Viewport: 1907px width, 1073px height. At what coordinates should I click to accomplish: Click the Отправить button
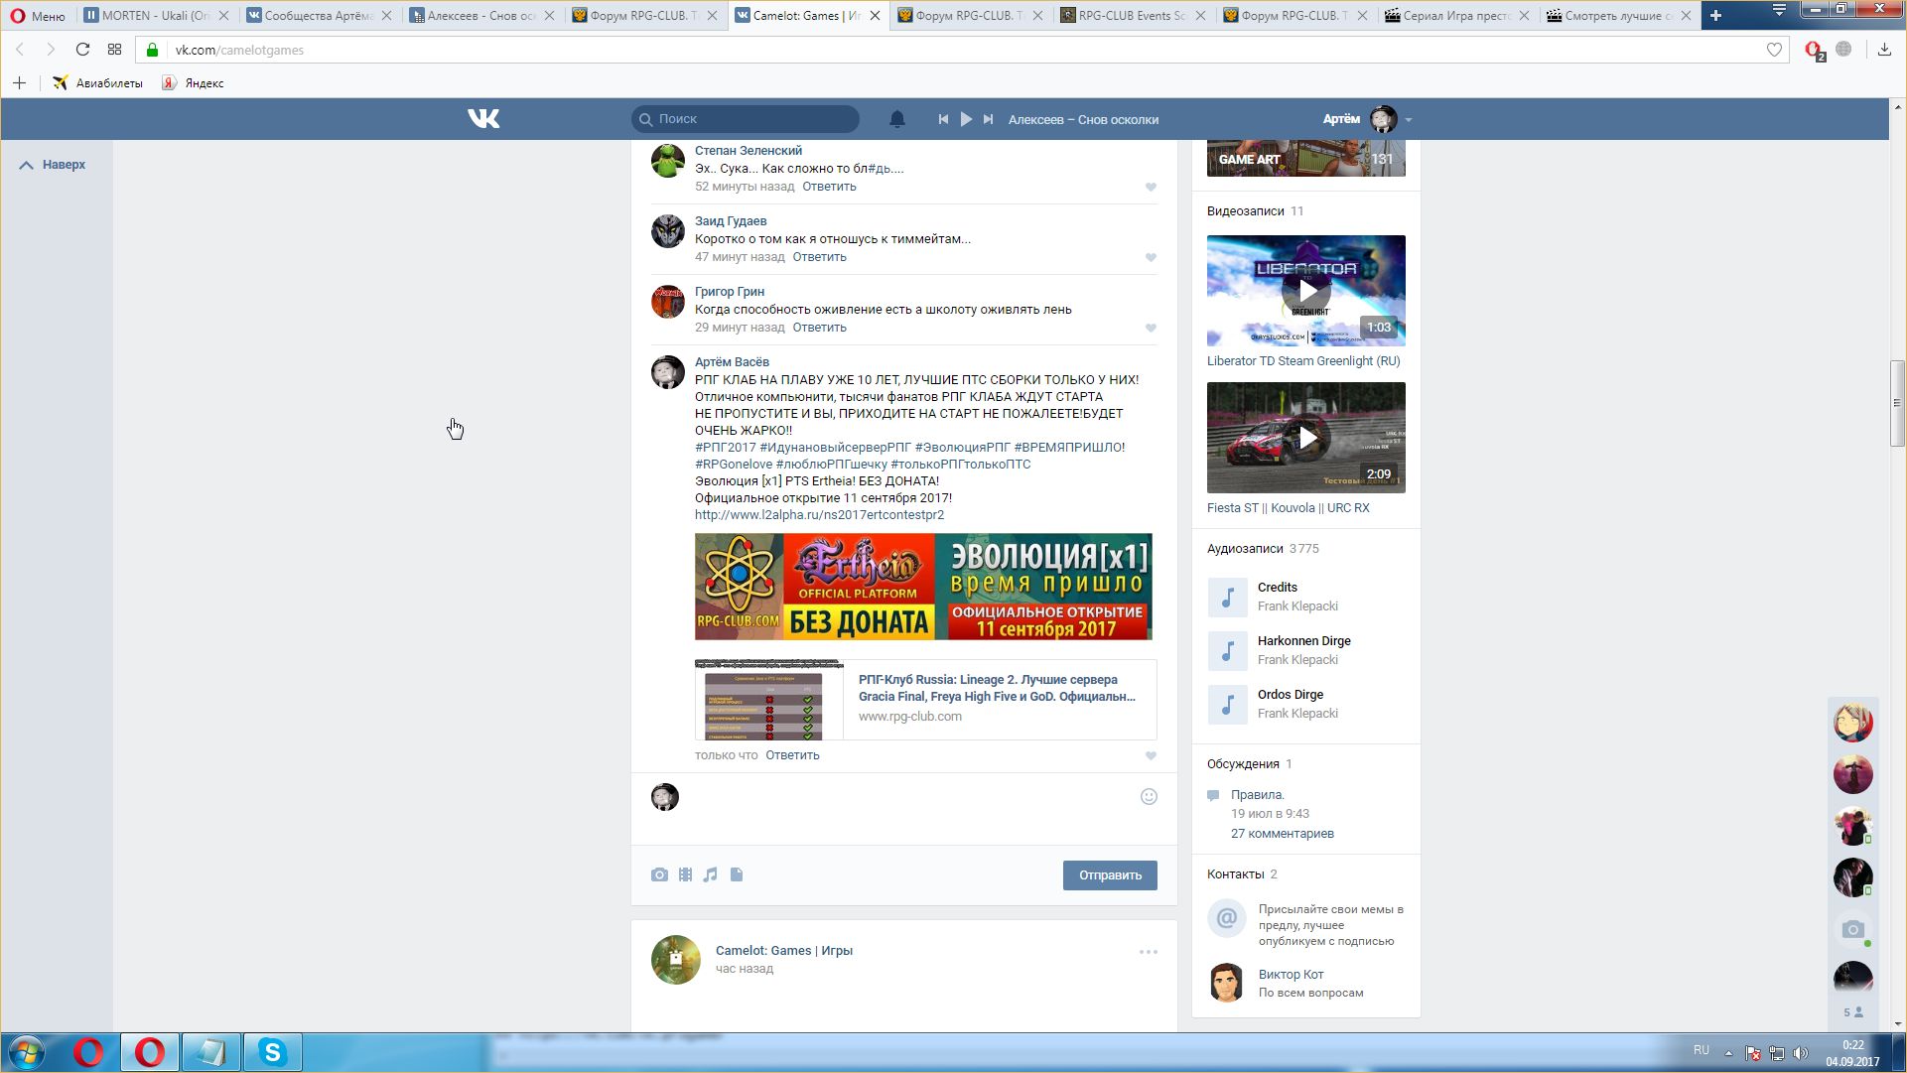(x=1110, y=875)
